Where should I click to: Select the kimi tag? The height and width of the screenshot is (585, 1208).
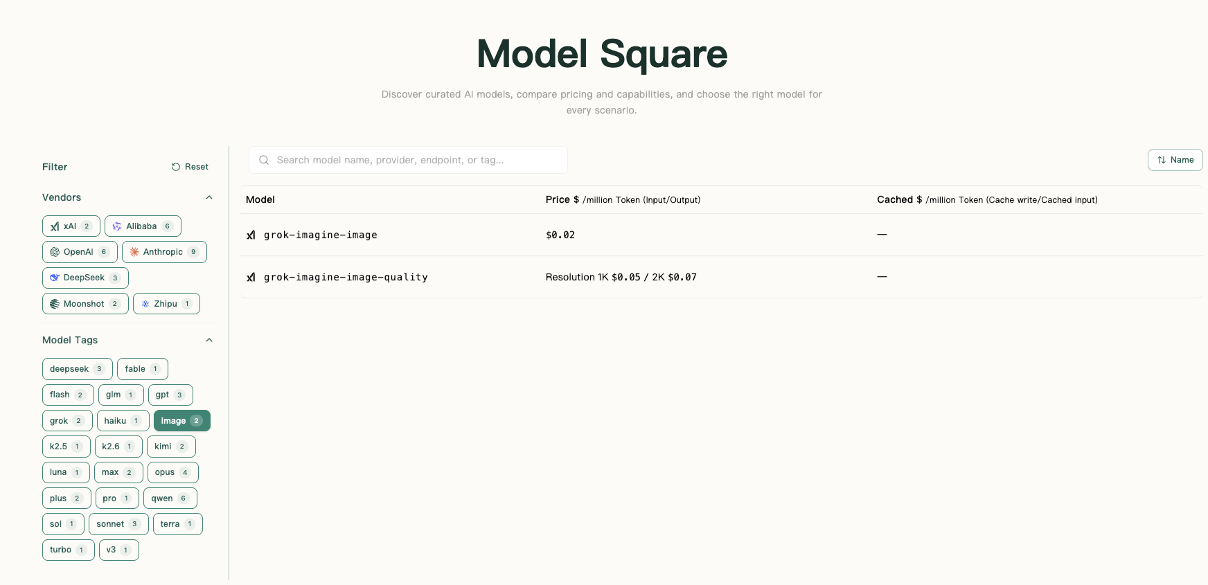171,447
